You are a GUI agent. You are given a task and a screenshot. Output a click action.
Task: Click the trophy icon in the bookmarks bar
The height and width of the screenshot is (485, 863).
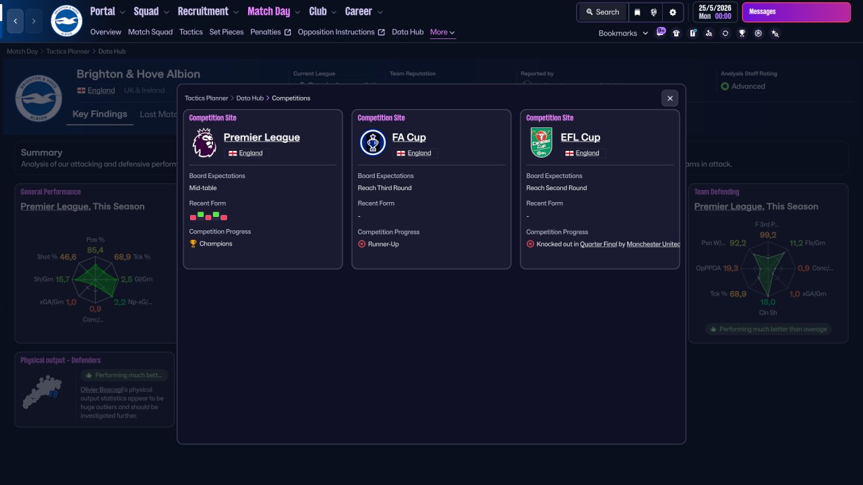742,33
